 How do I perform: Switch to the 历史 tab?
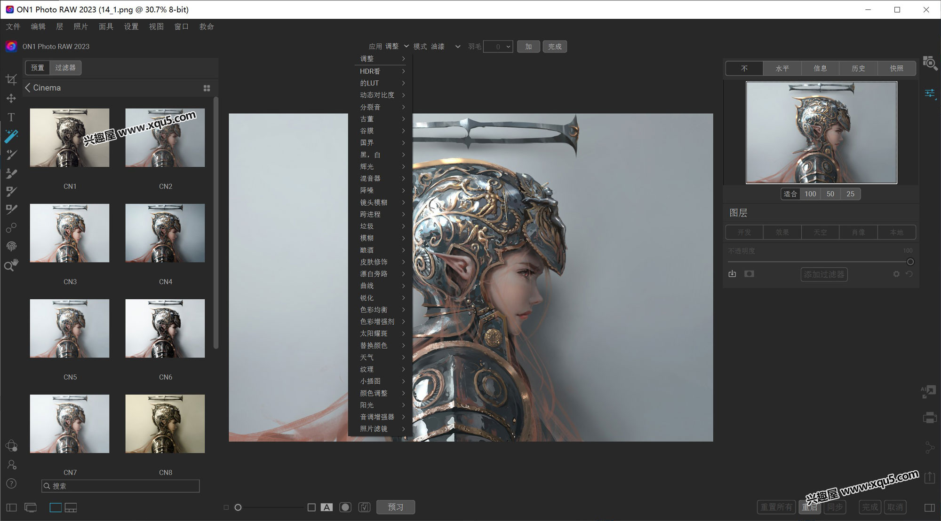pyautogui.click(x=858, y=68)
